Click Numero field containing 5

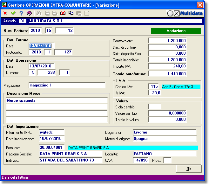pyautogui.click(x=32, y=72)
